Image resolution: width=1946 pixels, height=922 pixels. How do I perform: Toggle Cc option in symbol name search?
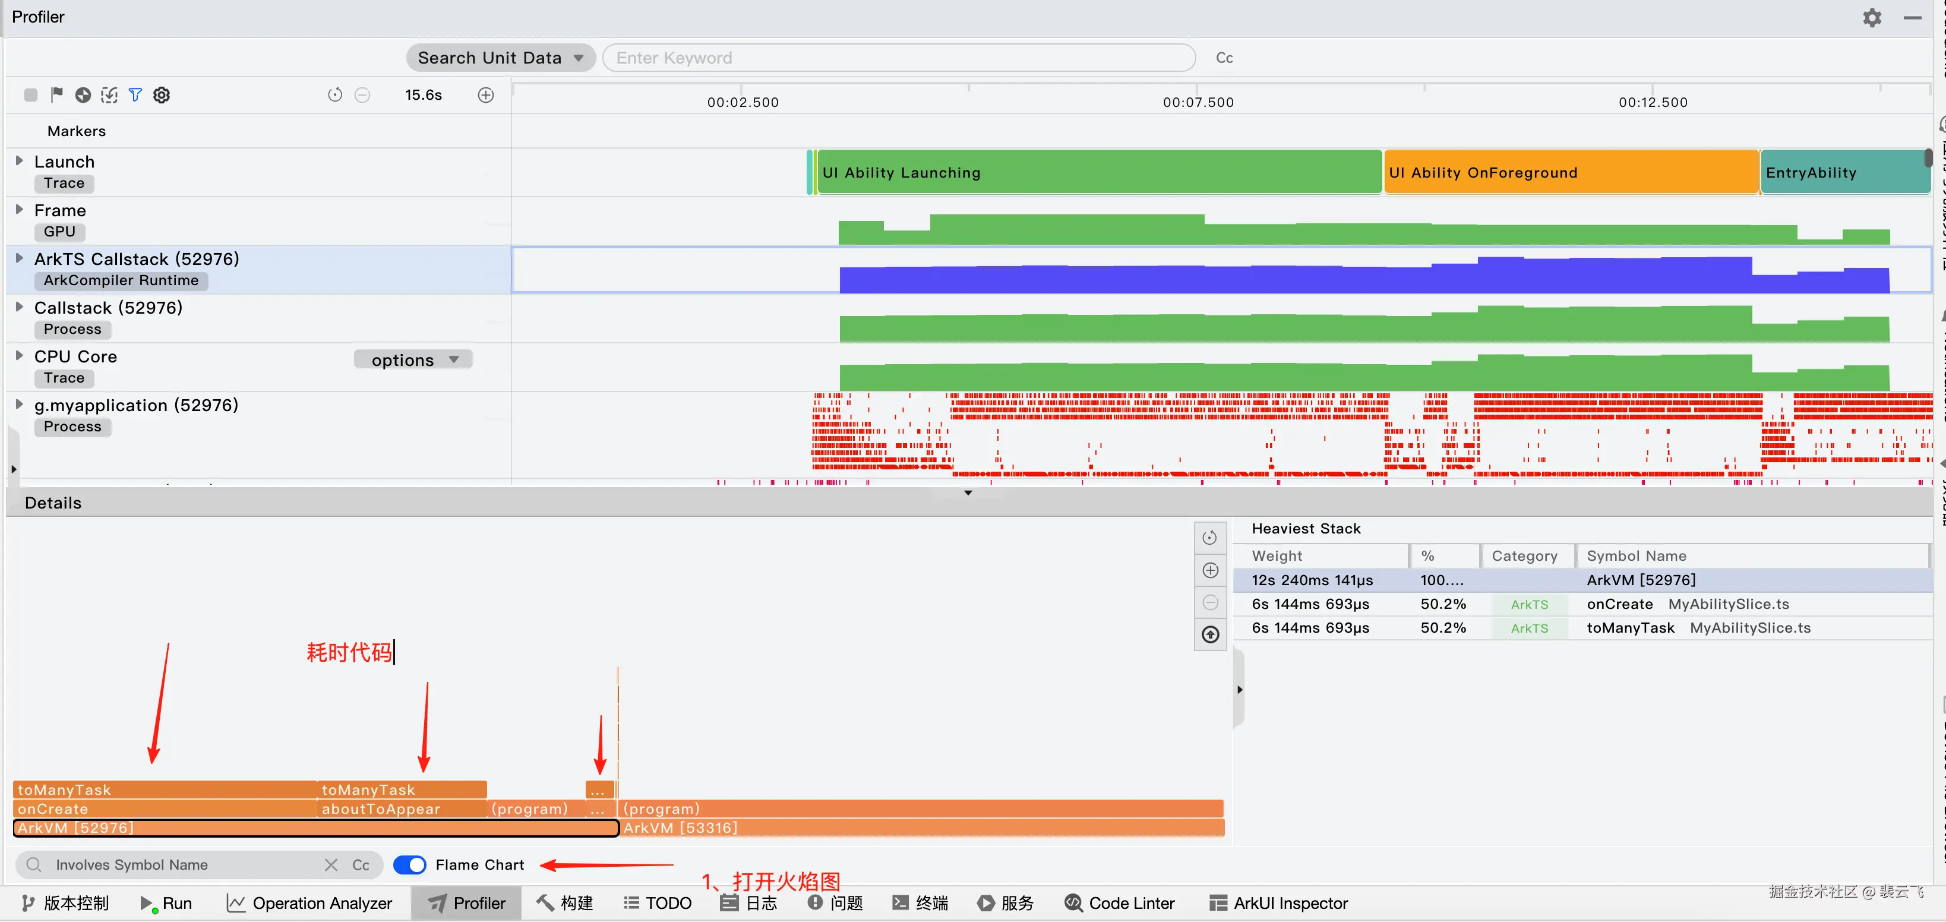[x=361, y=864]
